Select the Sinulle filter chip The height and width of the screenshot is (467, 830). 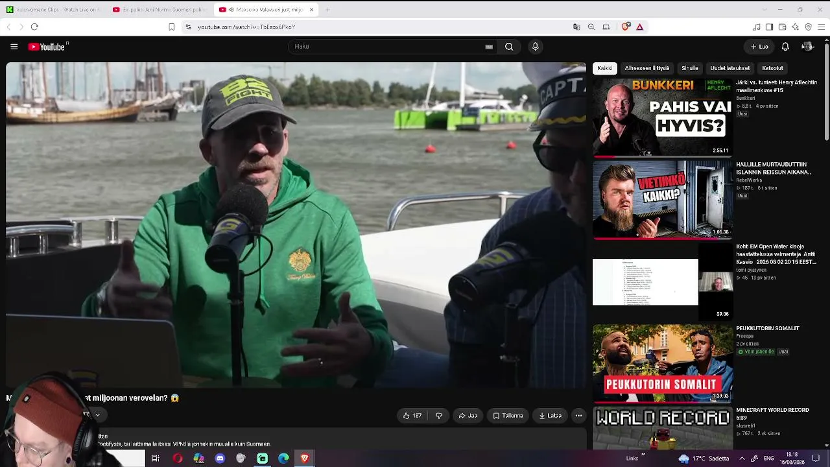pyautogui.click(x=690, y=68)
